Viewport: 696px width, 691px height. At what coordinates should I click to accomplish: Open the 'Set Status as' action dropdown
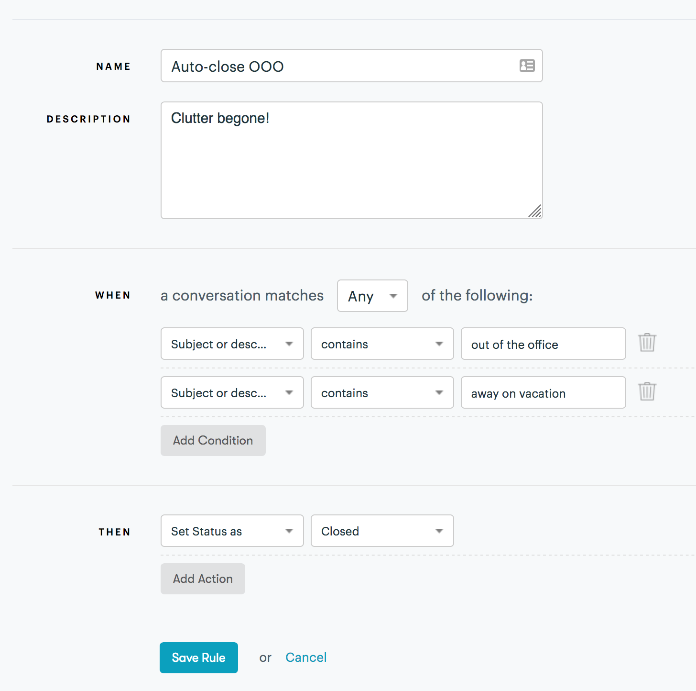232,531
